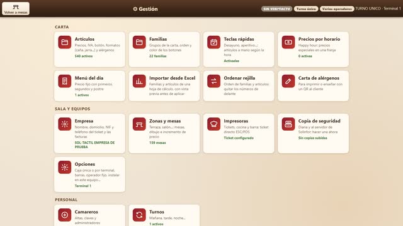The width and height of the screenshot is (403, 226).
Task: Click the Gestión gear icon in header
Action: coord(135,9)
